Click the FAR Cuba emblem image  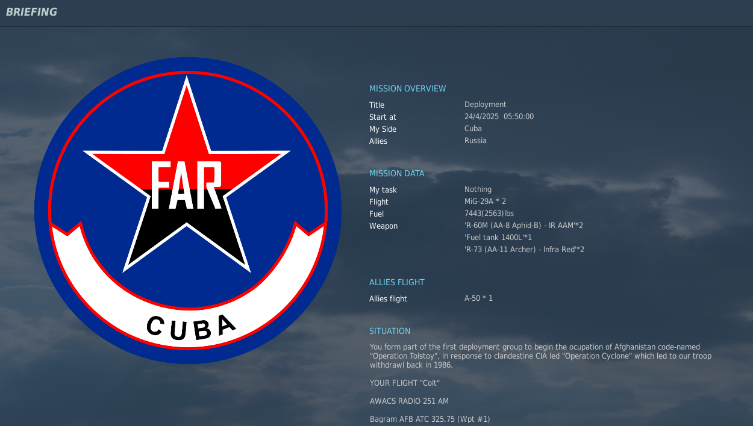pos(187,211)
